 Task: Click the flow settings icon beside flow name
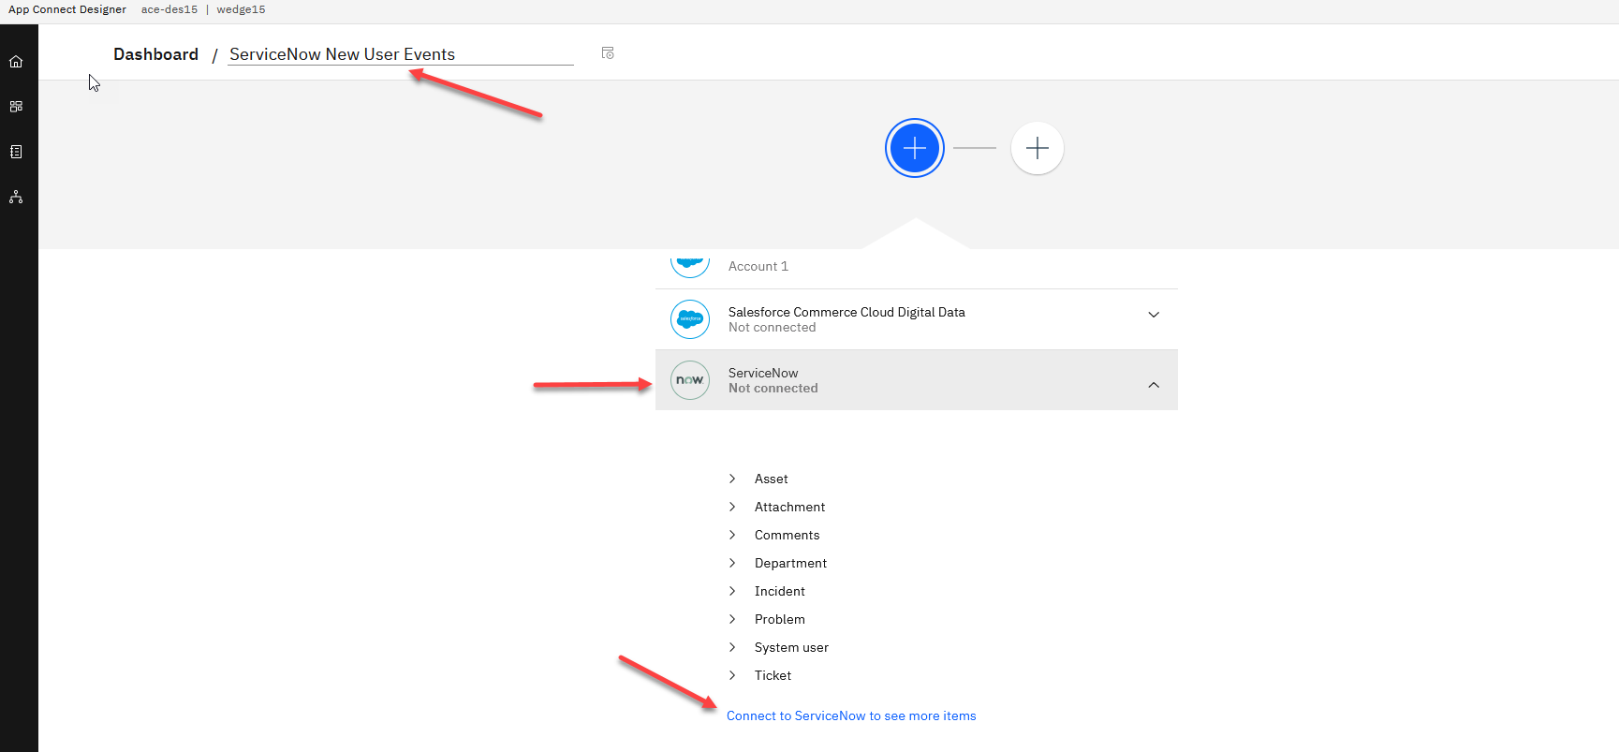(608, 53)
